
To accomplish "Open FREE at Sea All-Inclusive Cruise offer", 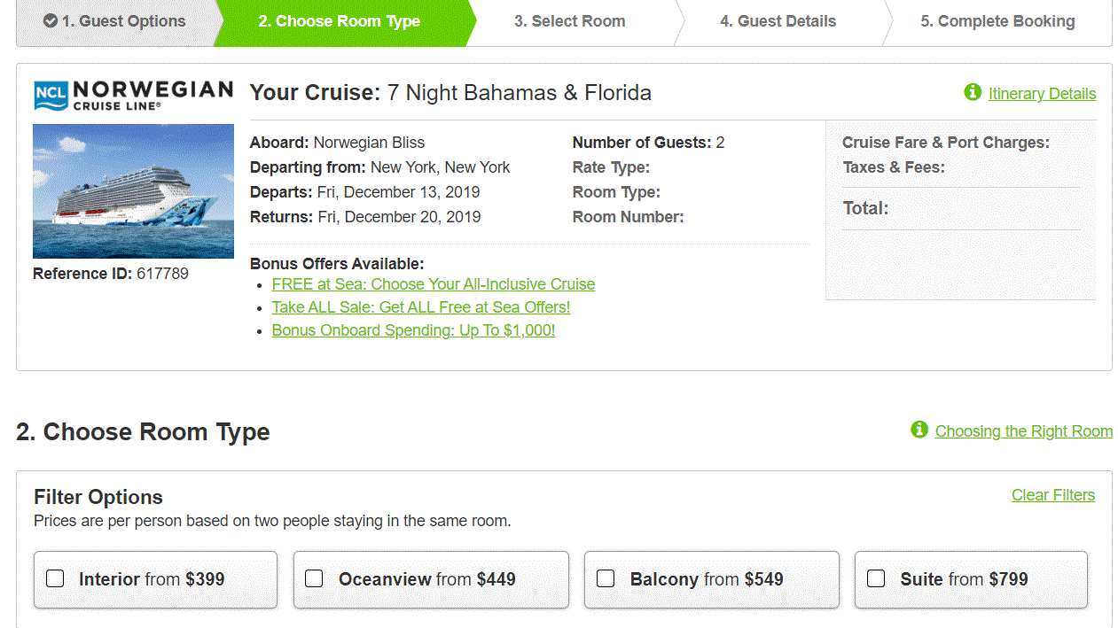I will pyautogui.click(x=434, y=284).
